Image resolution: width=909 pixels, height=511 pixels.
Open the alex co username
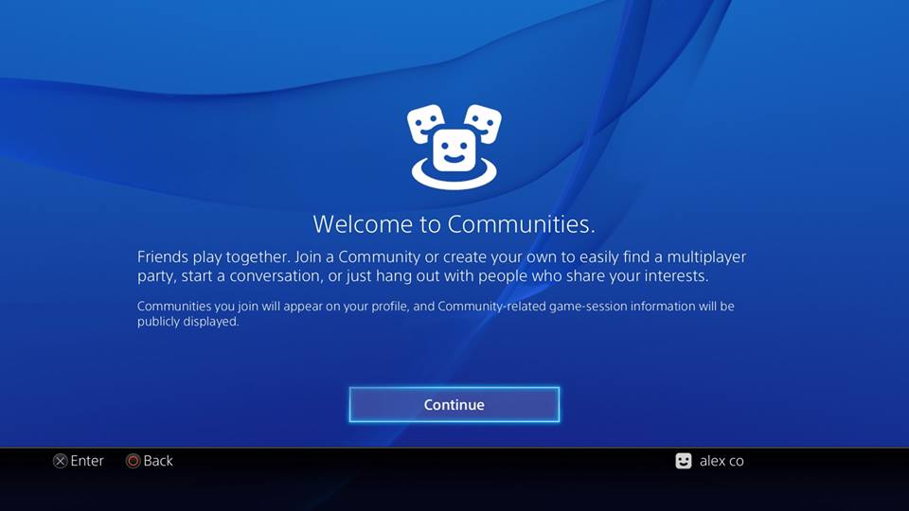coord(722,461)
